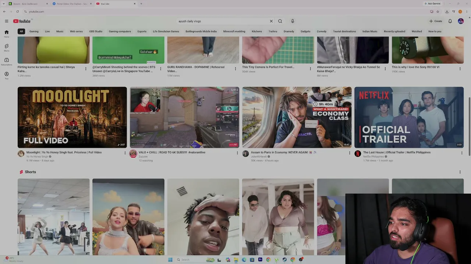The width and height of the screenshot is (471, 264).
Task: Run search with the magnifier button
Action: (x=280, y=21)
